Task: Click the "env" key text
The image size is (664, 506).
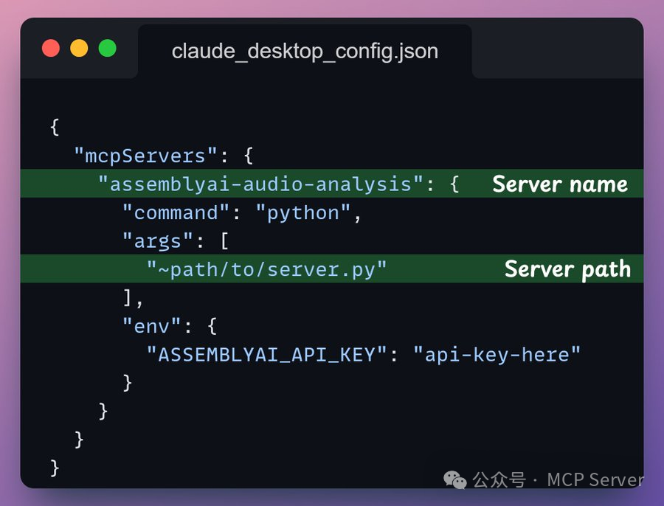Action: [x=151, y=326]
